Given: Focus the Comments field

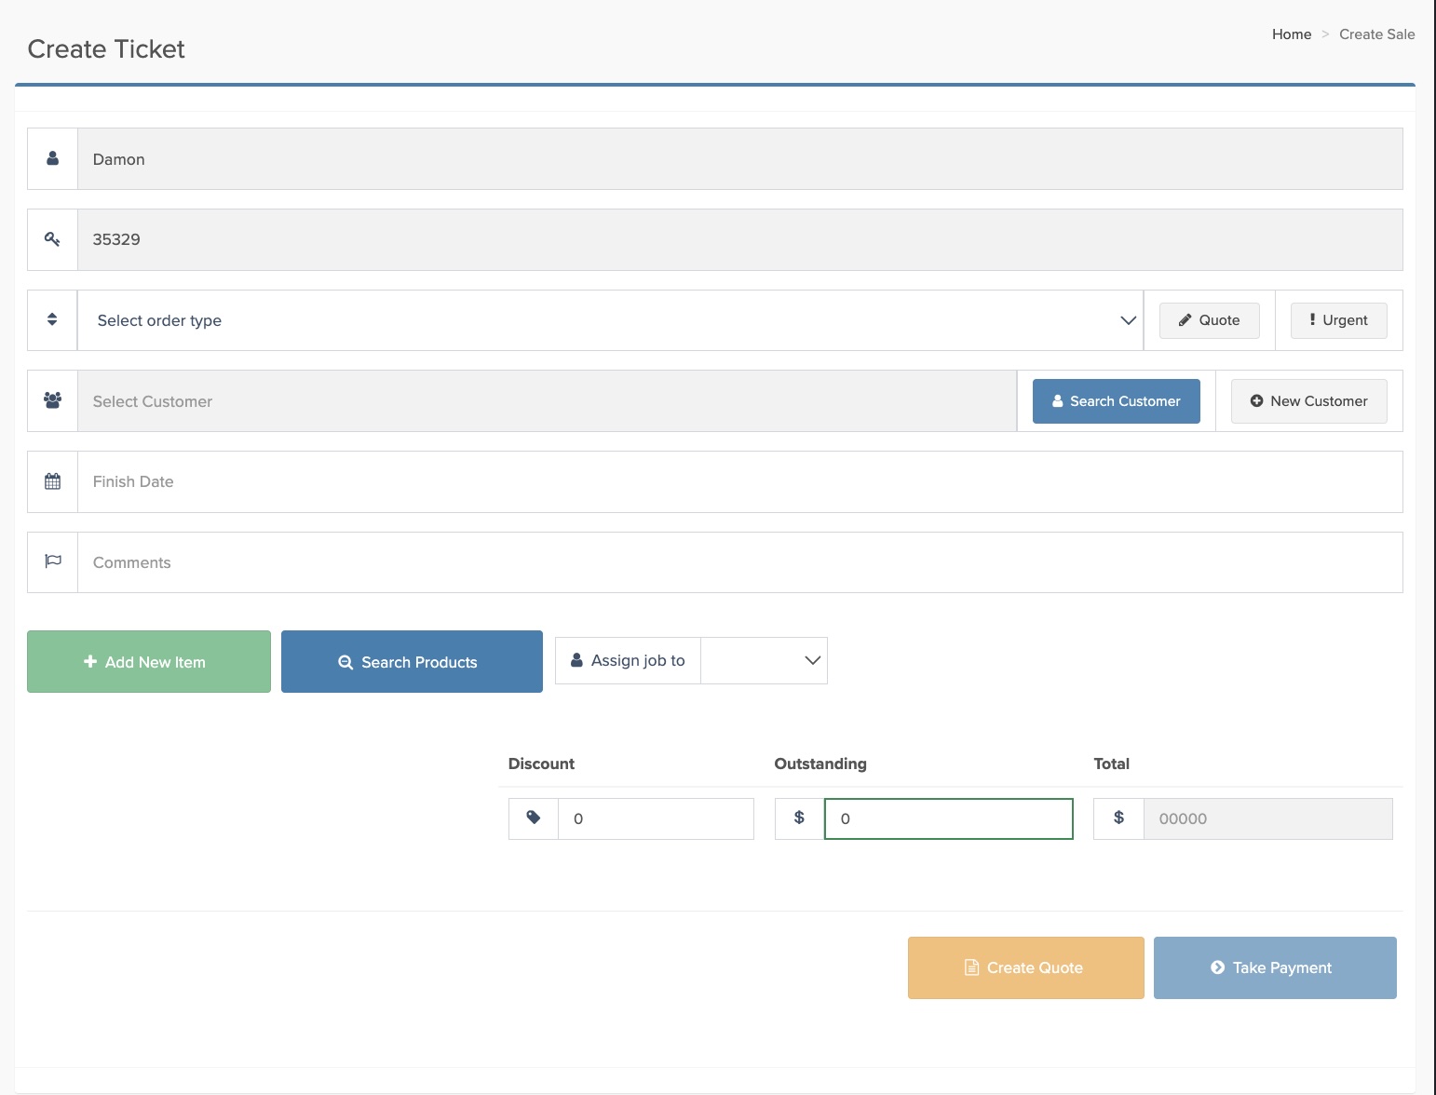Looking at the screenshot, I should pyautogui.click(x=740, y=562).
